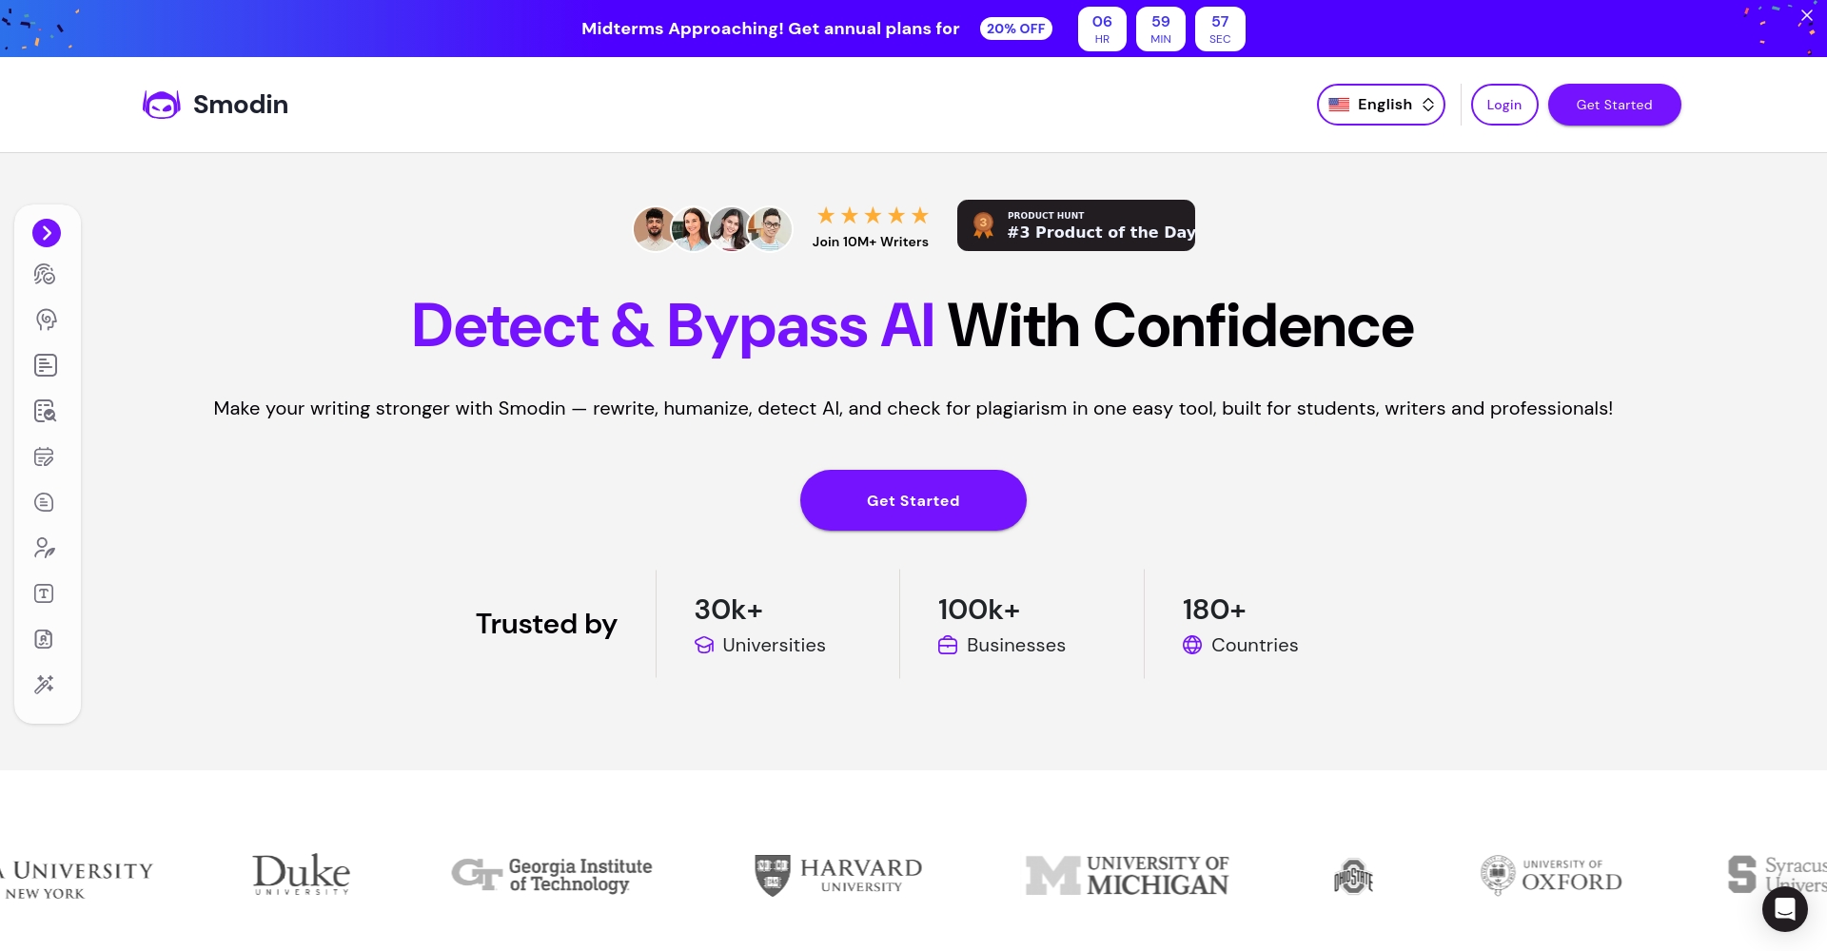Image resolution: width=1827 pixels, height=951 pixels.
Task: Open the document with letter A icon
Action: 45,639
